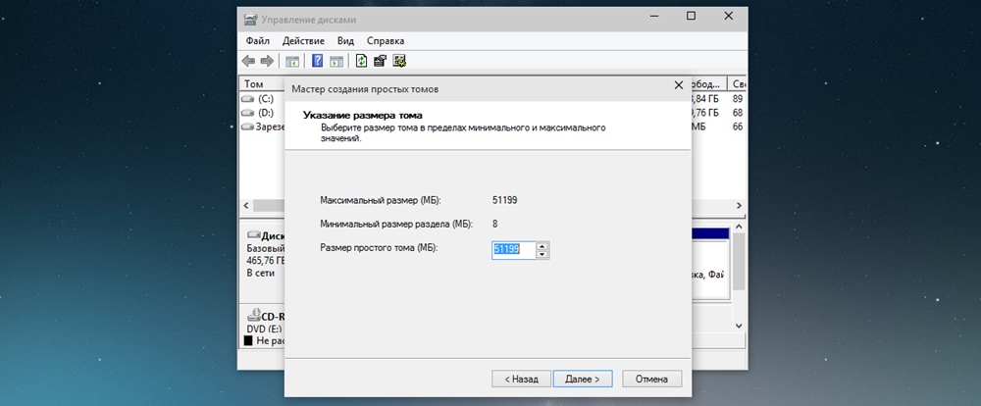Viewport: 981px width, 406px height.
Task: Open the Вид menu
Action: (x=345, y=41)
